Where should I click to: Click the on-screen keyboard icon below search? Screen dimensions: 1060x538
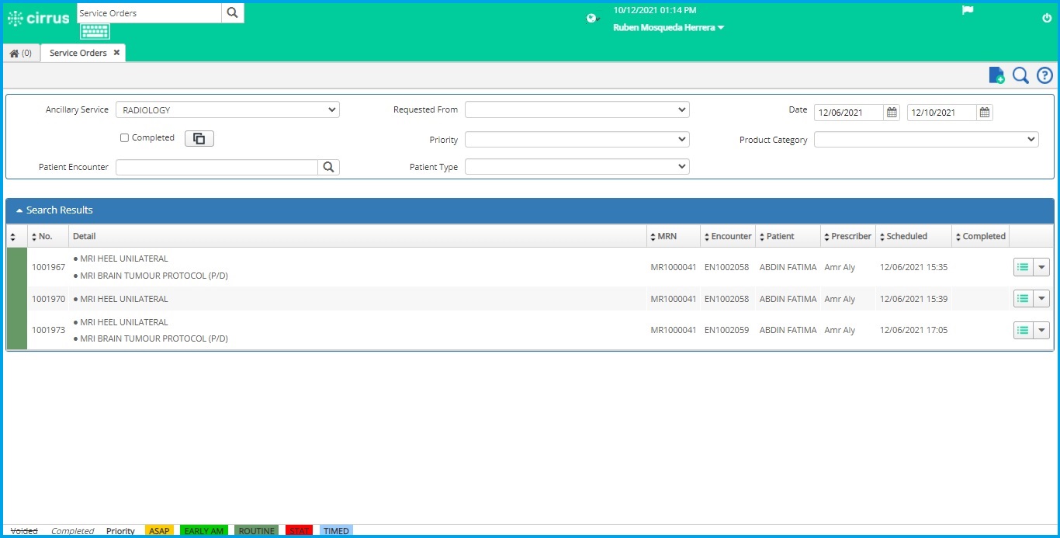pos(94,31)
